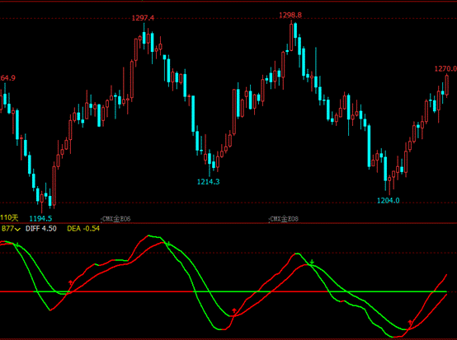Screen dimensions: 457x340
Task: Click the red buy arrow following the 1204.0 low
Action: [x=410, y=322]
